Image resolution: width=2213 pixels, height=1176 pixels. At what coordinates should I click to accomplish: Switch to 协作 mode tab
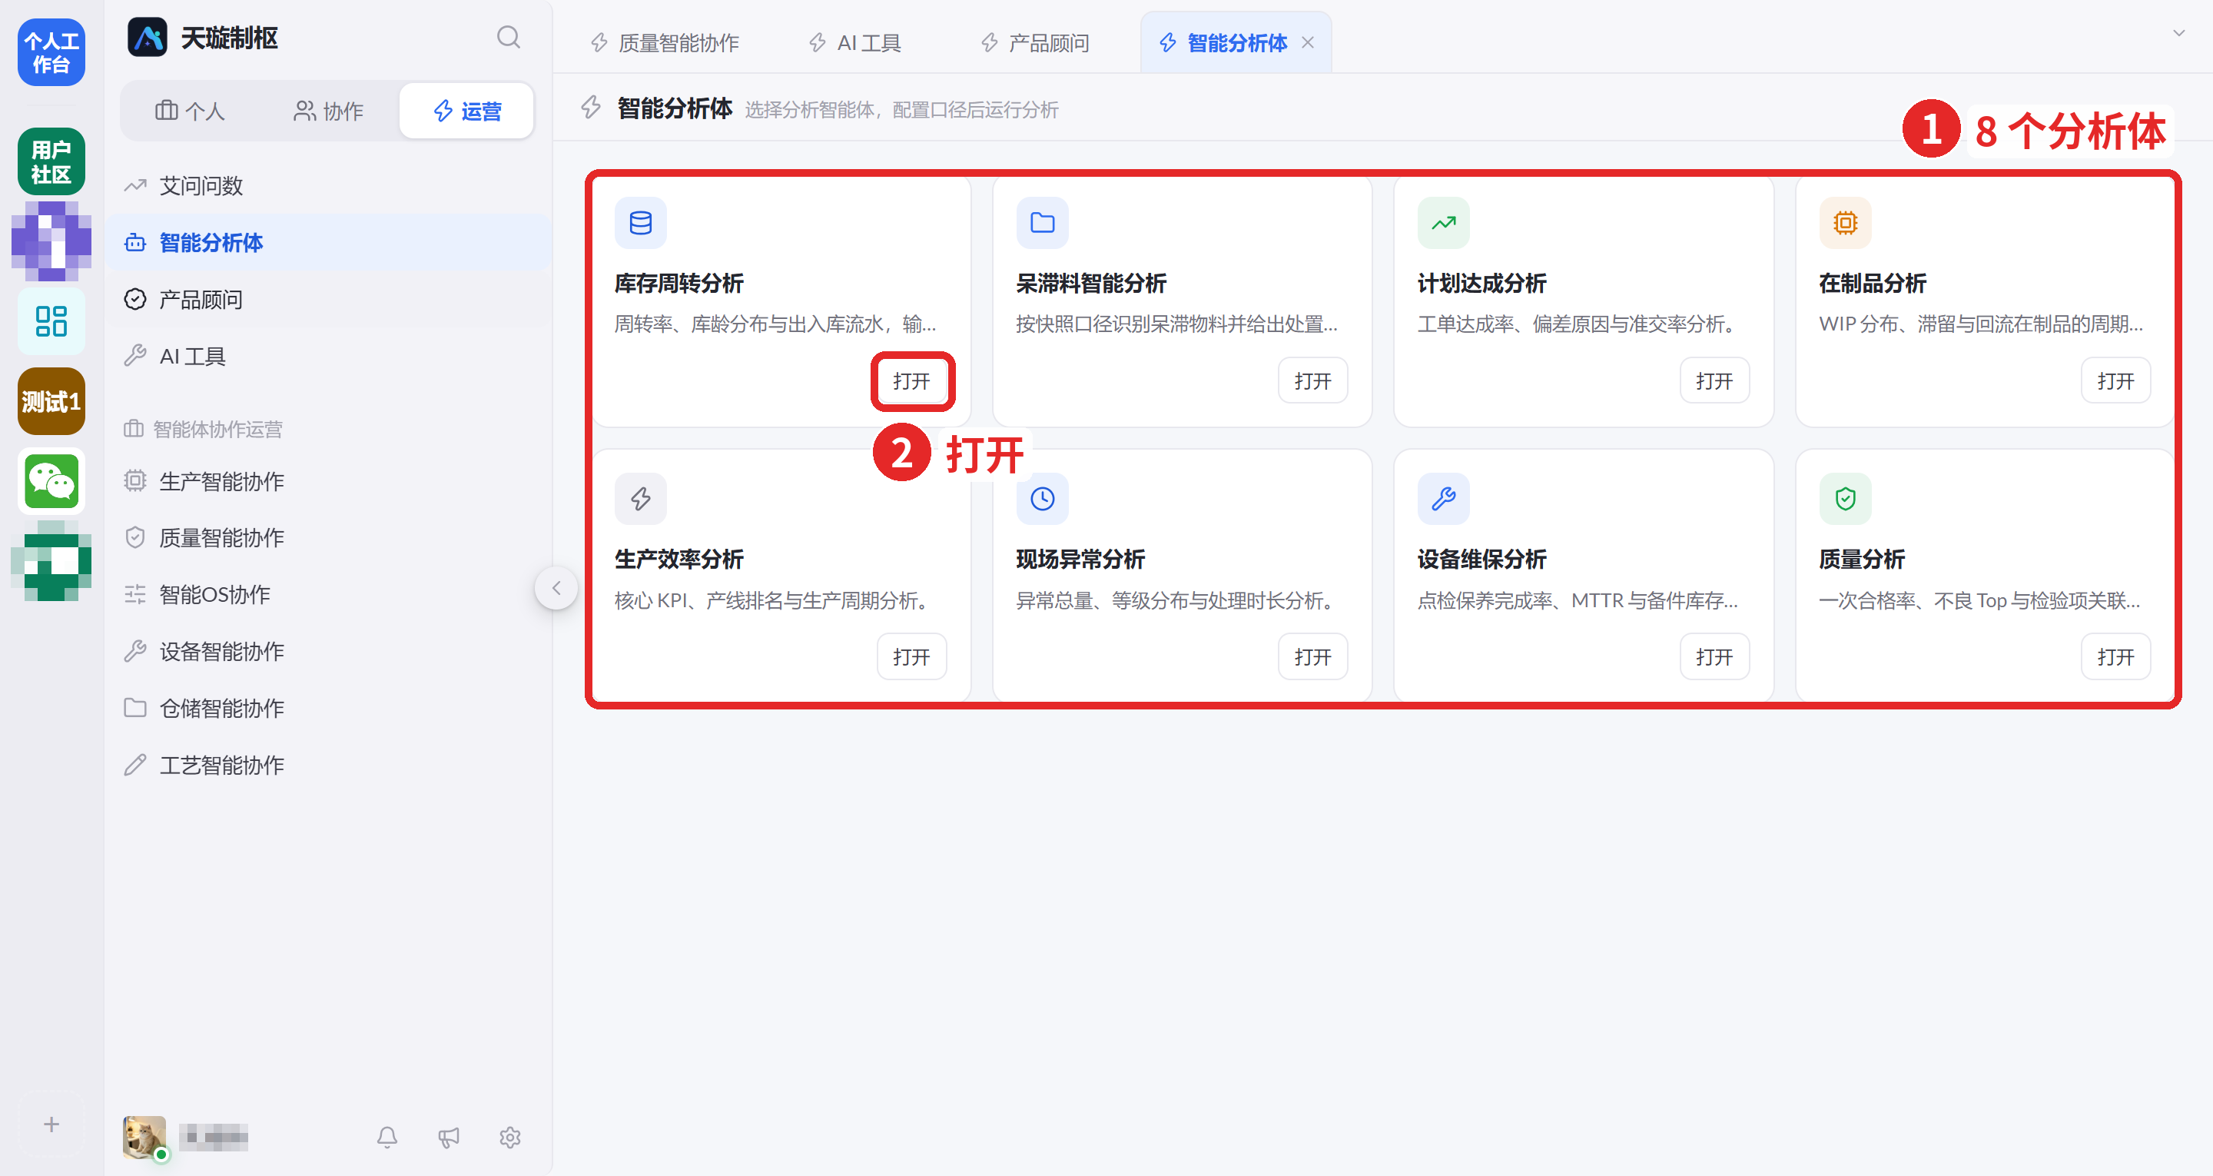click(x=328, y=111)
